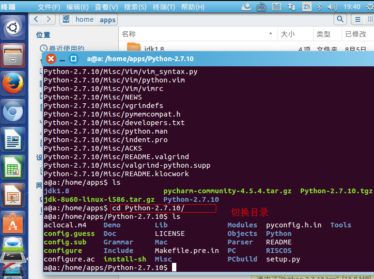Launch Chromium browser from the dock
The image size is (374, 279).
click(13, 111)
